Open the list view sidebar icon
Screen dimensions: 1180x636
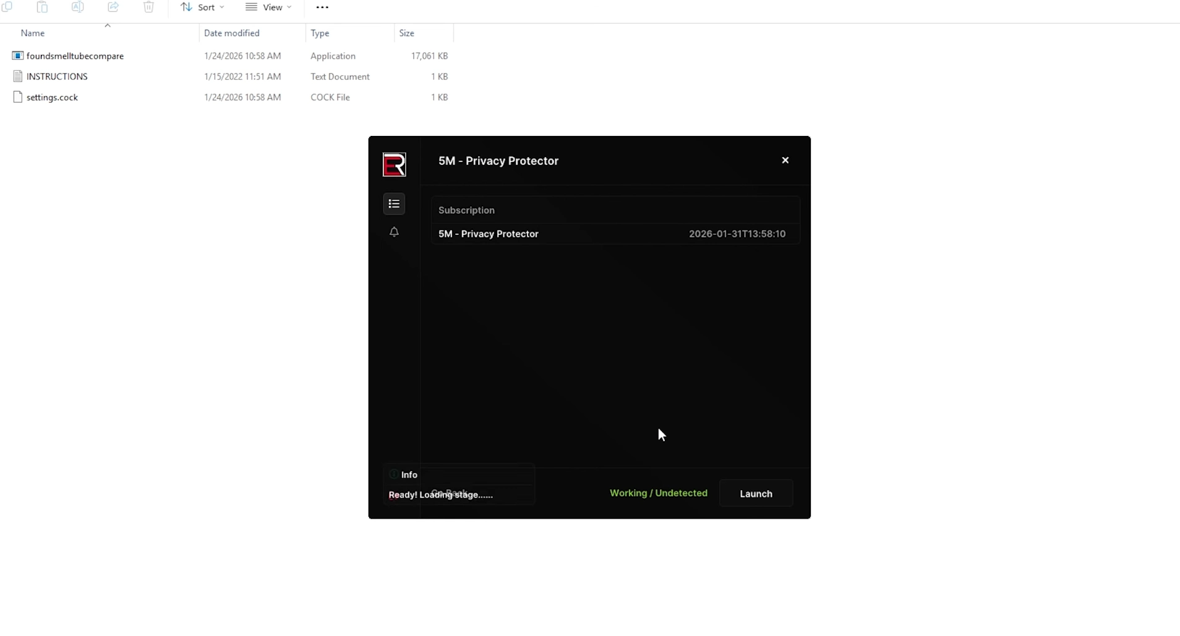coord(394,204)
